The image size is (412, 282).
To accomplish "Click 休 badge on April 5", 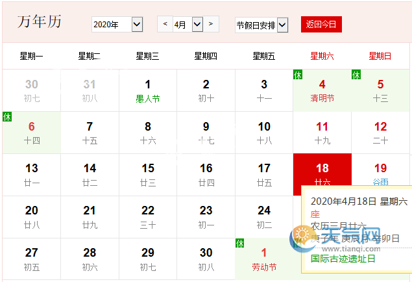I will [x=356, y=75].
